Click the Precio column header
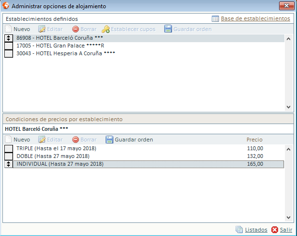The image size is (297, 236). (254, 140)
